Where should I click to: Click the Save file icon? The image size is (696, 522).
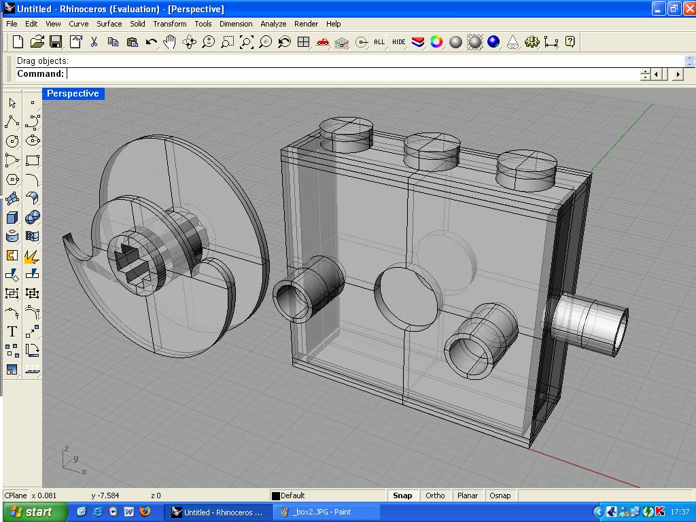point(56,42)
